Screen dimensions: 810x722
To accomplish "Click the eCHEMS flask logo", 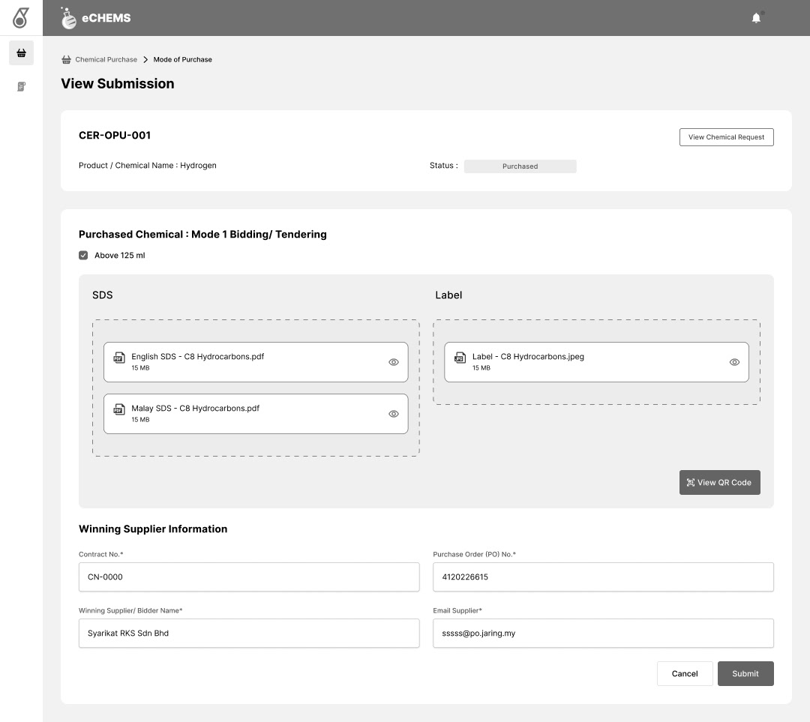I will [x=69, y=18].
